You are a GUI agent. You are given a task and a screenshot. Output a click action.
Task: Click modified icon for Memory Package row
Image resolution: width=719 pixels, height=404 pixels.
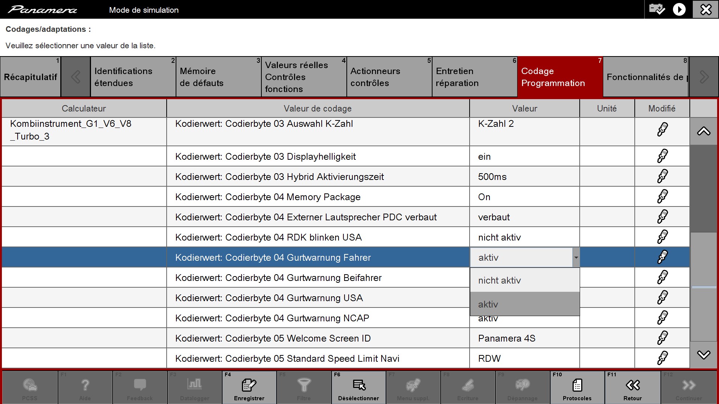[662, 196]
